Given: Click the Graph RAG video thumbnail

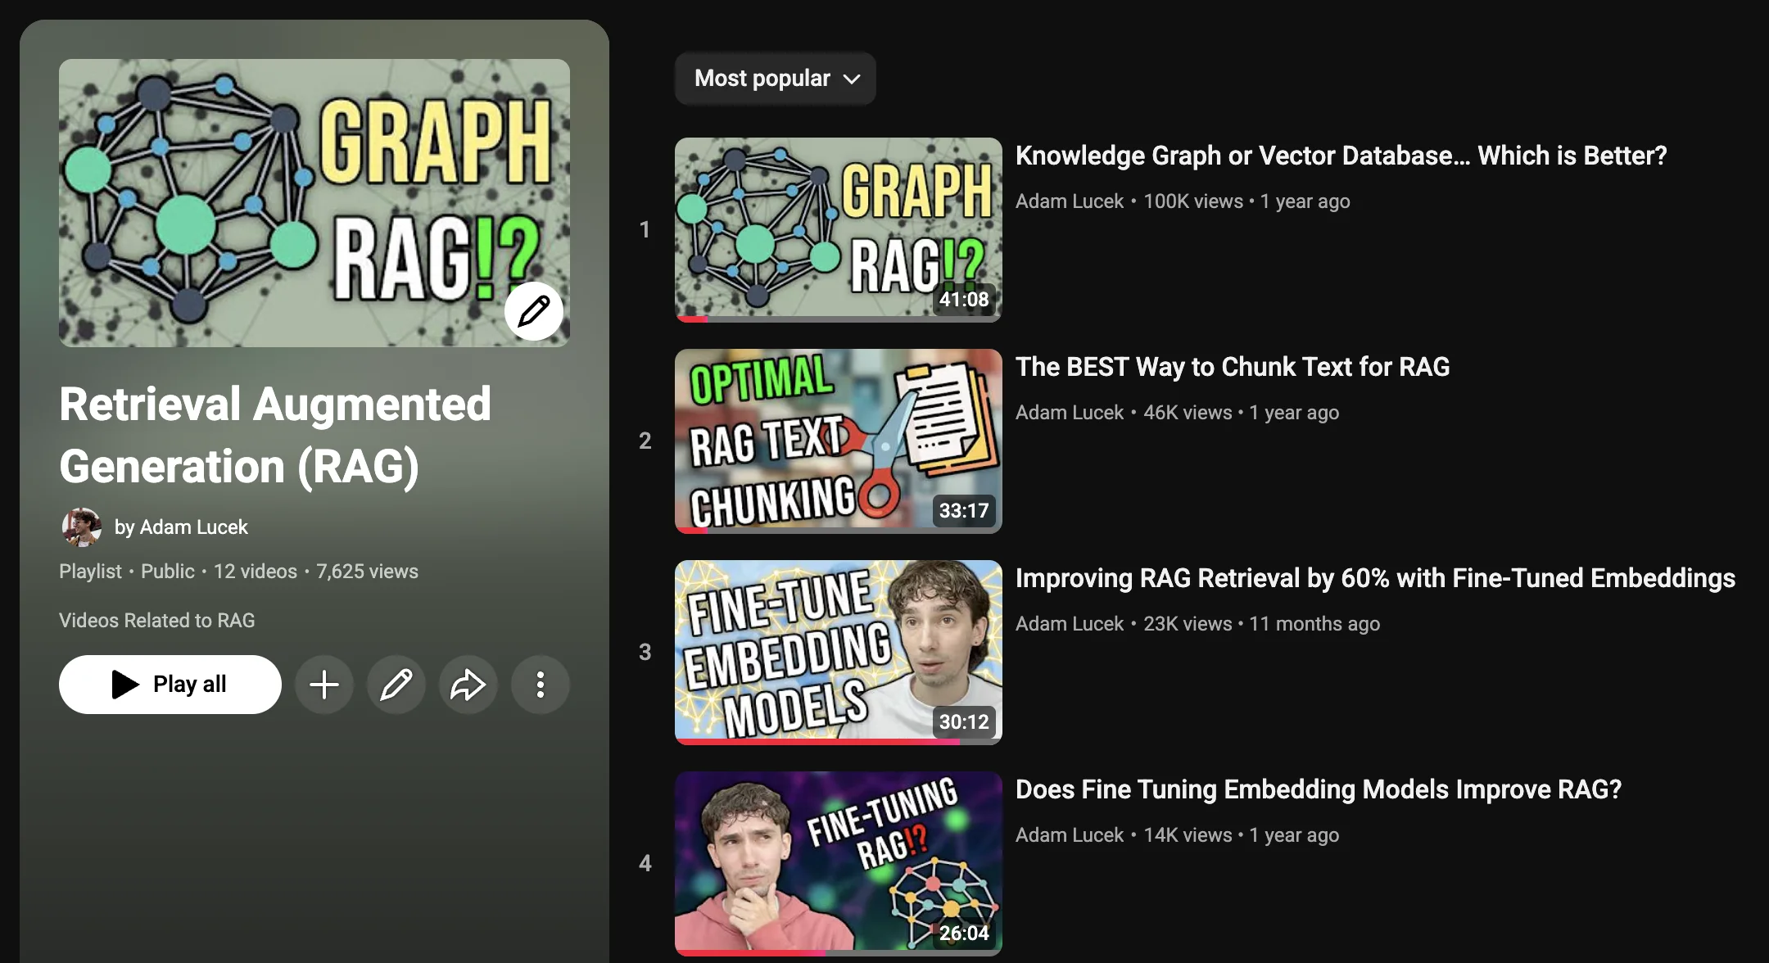Looking at the screenshot, I should tap(837, 229).
